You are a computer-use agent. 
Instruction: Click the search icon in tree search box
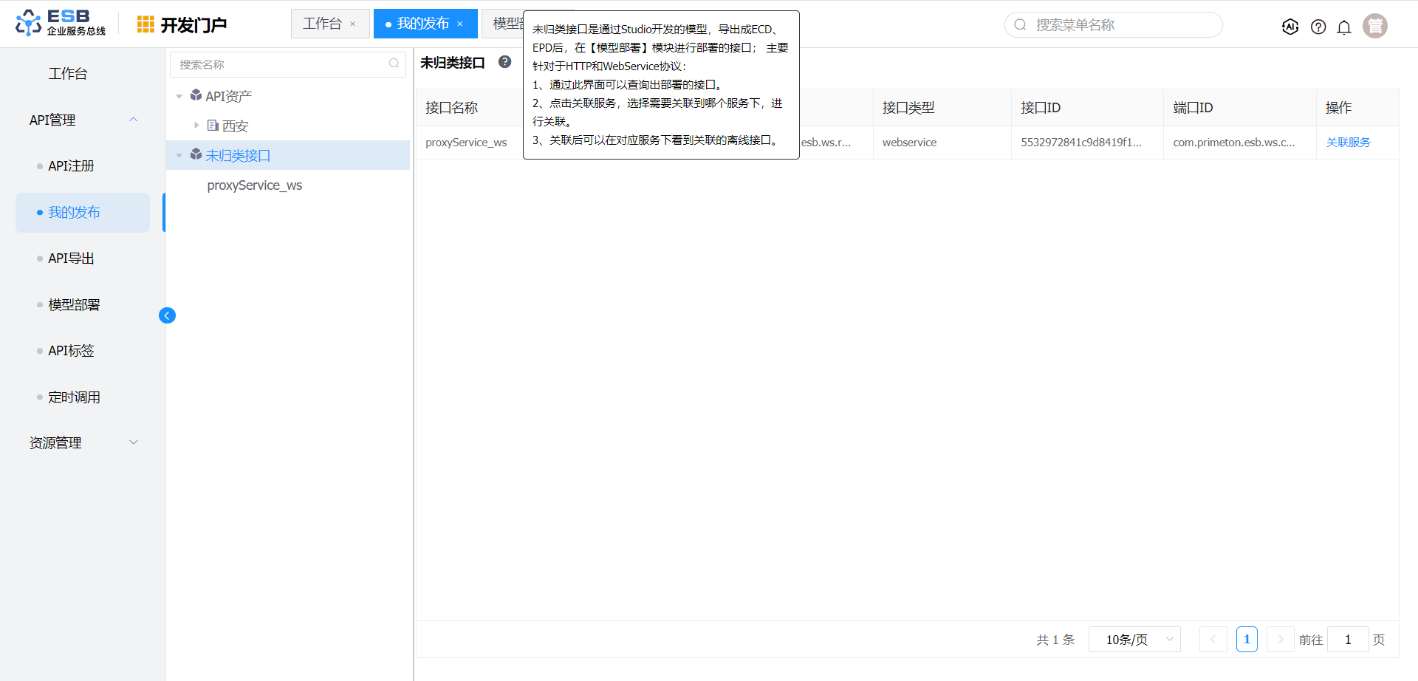394,64
